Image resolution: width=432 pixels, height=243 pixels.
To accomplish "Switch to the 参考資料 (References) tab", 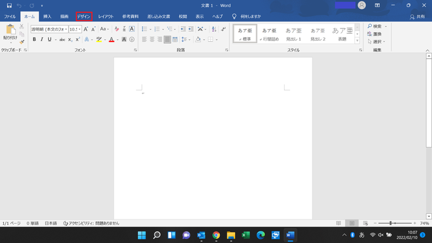I will pyautogui.click(x=131, y=16).
